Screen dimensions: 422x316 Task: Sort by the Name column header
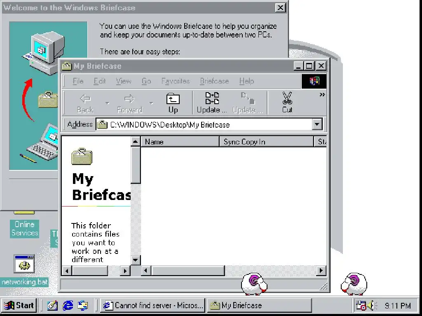point(180,142)
